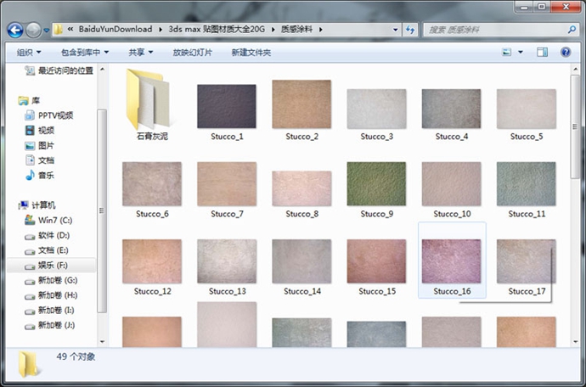Open 新加卷 (J:) drive

point(50,325)
